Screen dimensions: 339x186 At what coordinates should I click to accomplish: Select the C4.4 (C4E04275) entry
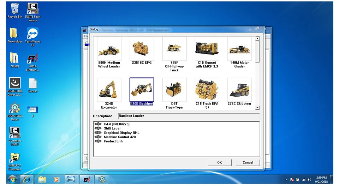(117, 124)
